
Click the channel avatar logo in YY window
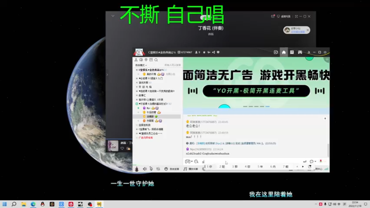coord(139,52)
